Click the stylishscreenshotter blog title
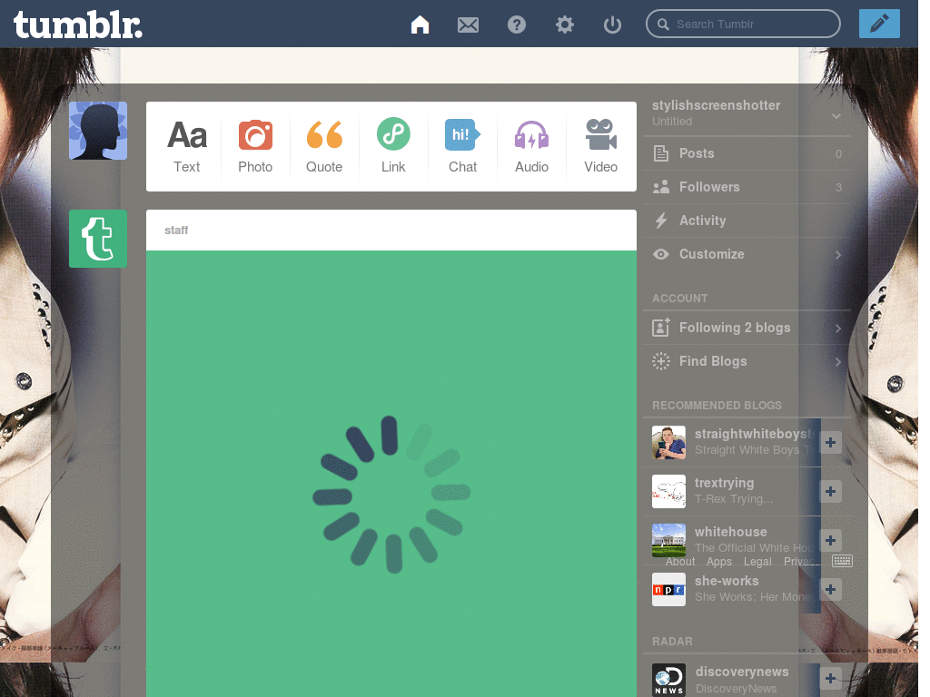This screenshot has width=930, height=697. 716,105
